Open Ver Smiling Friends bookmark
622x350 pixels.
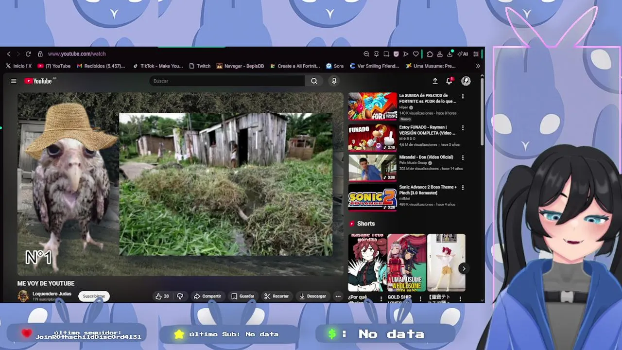pos(375,66)
